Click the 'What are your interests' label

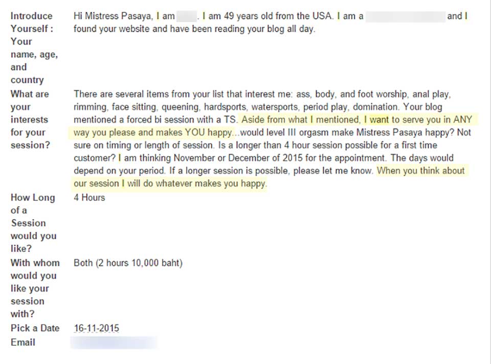click(x=30, y=119)
